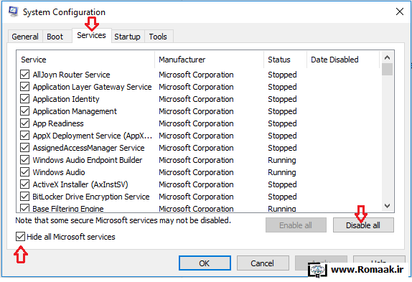
Task: Click the Disable all button
Action: click(x=363, y=225)
